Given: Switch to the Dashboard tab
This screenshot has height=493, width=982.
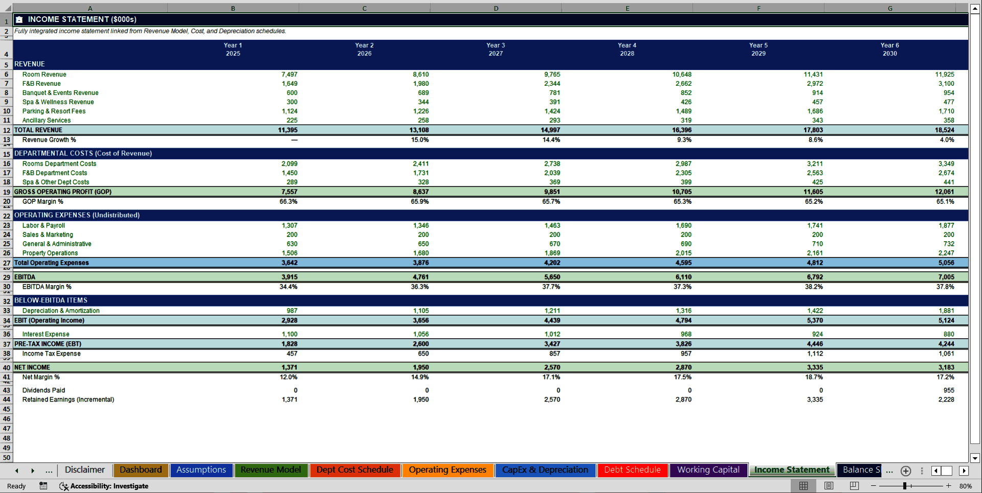Looking at the screenshot, I should click(x=141, y=470).
